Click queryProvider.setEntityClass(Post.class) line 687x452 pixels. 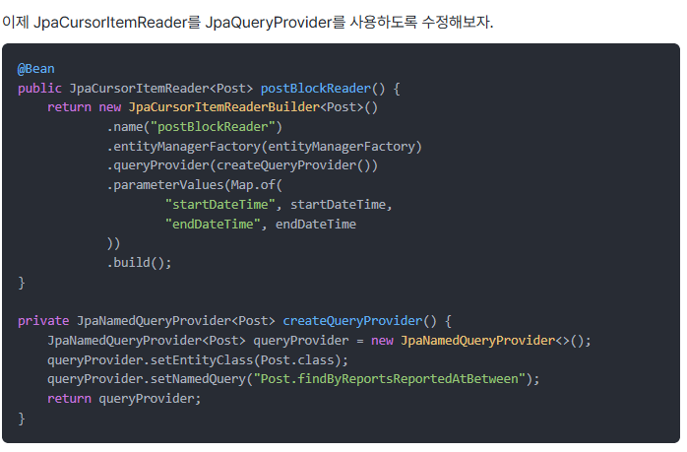pyautogui.click(x=198, y=360)
